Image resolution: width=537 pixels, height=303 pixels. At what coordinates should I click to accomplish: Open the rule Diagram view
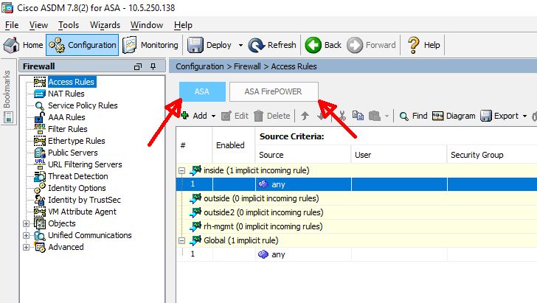pyautogui.click(x=454, y=116)
